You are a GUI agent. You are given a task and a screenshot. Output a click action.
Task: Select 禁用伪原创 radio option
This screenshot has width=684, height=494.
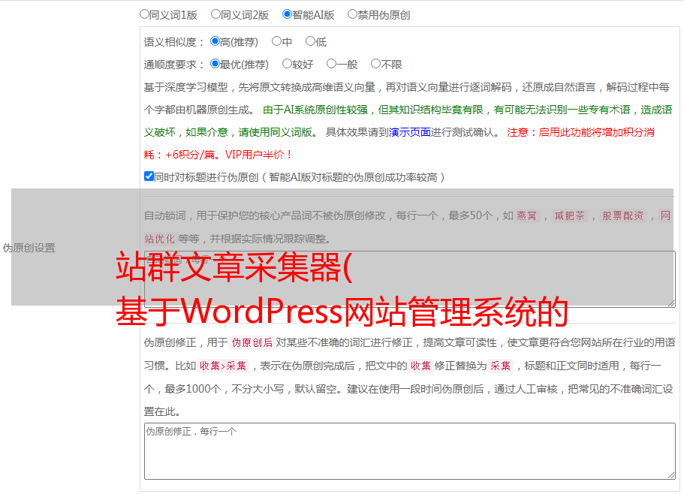coord(352,14)
